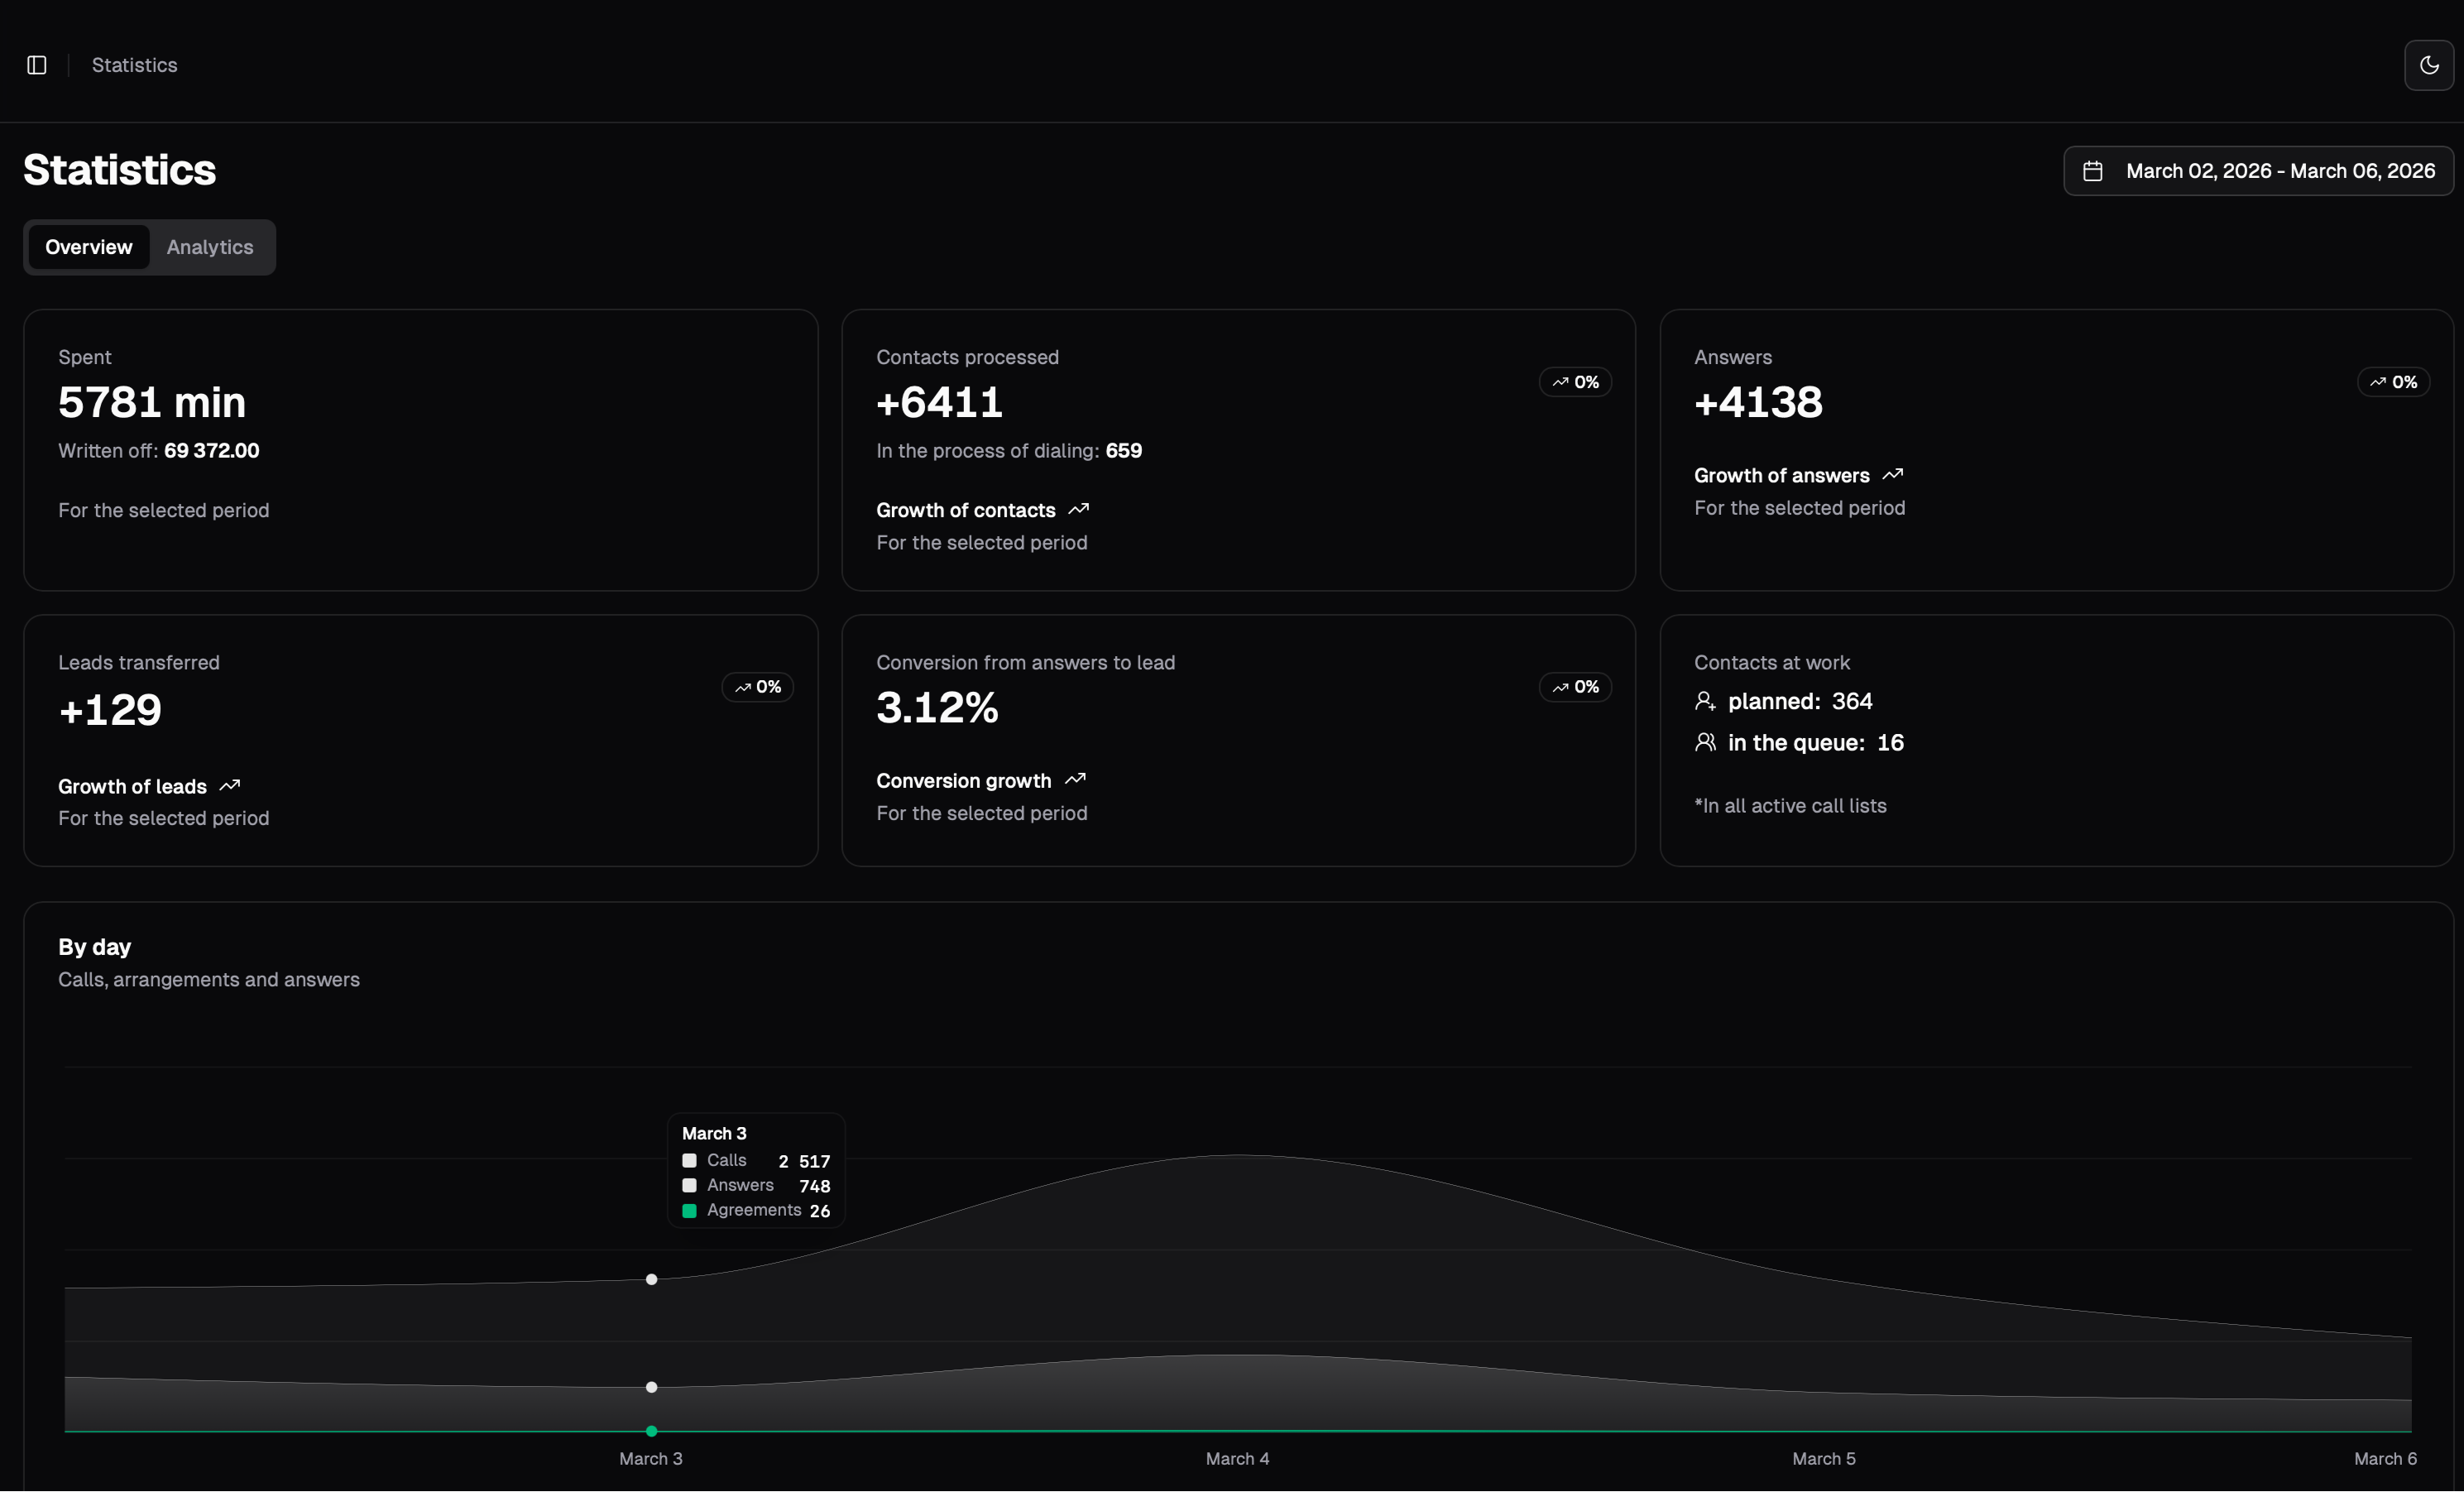2464x1492 pixels.
Task: Click the Growth of leads trend icon
Action: (229, 785)
